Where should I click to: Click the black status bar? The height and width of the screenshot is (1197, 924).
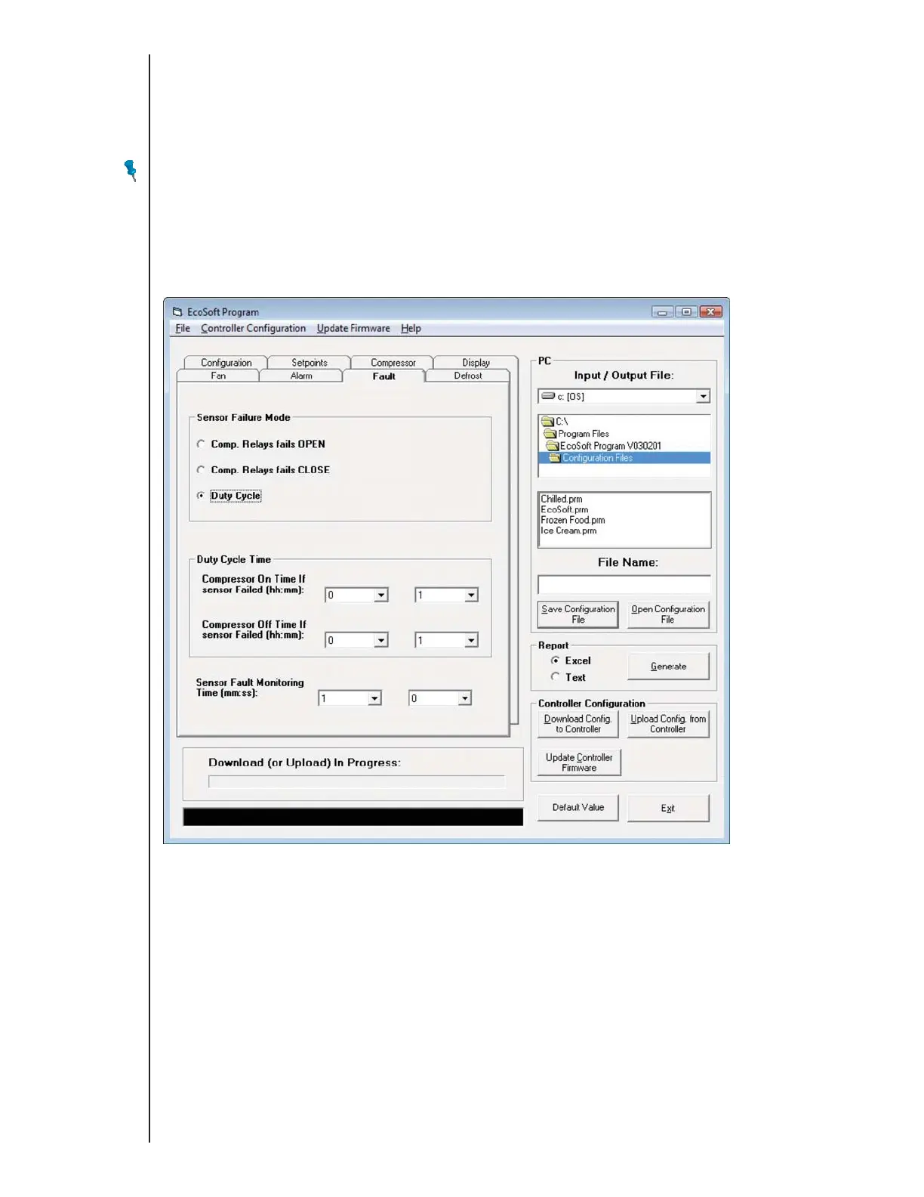coord(353,817)
